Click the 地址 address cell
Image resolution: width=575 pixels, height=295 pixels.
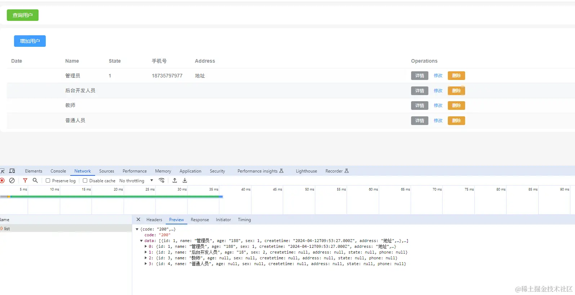(200, 76)
